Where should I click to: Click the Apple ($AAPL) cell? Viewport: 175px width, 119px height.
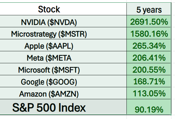tap(63, 45)
